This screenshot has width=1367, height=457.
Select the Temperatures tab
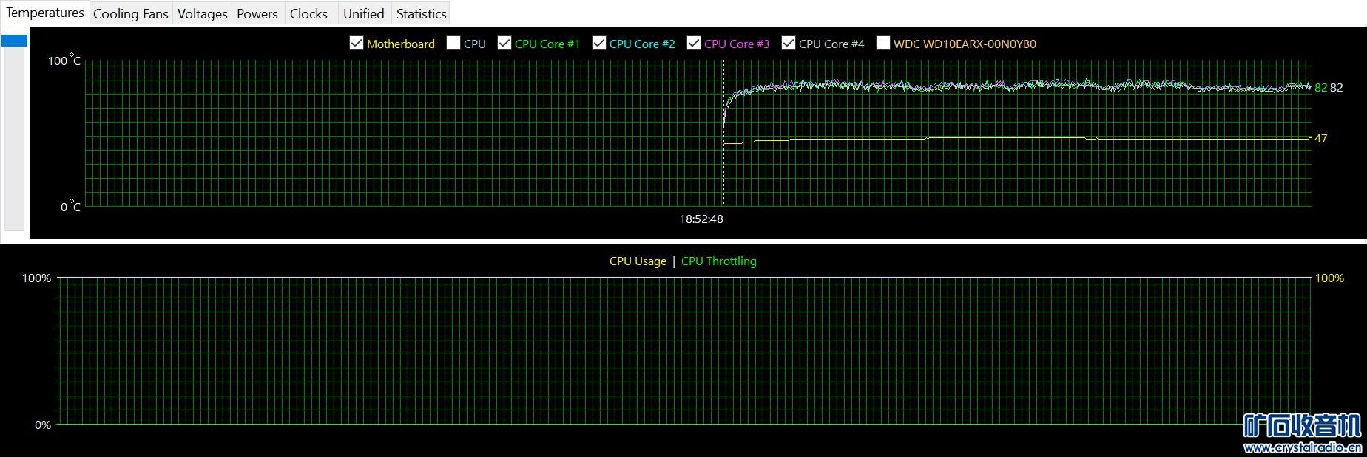click(45, 13)
